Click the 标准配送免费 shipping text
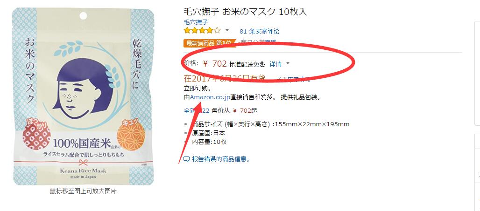Viewport: 480px width, 211px height. click(x=247, y=64)
